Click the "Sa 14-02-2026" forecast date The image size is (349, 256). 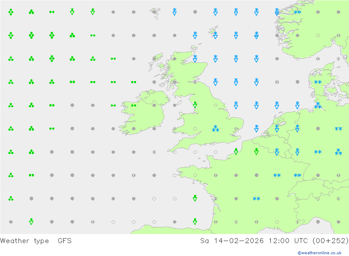[232, 241]
